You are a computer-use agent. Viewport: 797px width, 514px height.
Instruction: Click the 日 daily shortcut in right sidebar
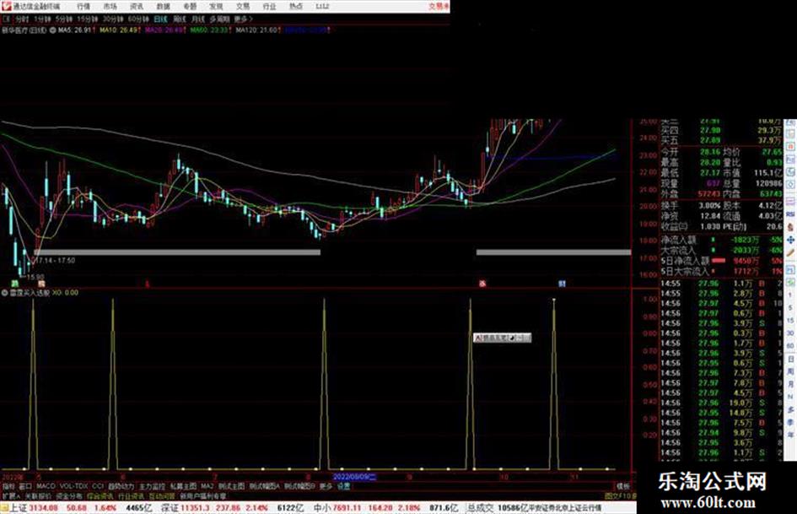tap(790, 360)
